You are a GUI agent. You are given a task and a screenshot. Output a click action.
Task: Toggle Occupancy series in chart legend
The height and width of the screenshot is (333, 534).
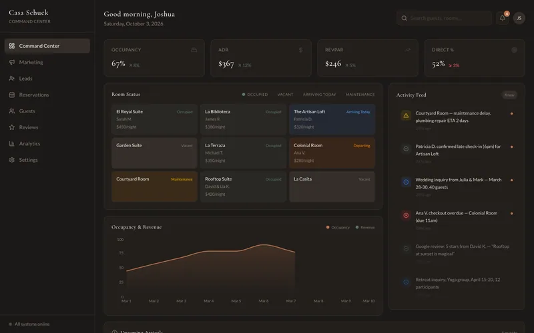tap(338, 227)
